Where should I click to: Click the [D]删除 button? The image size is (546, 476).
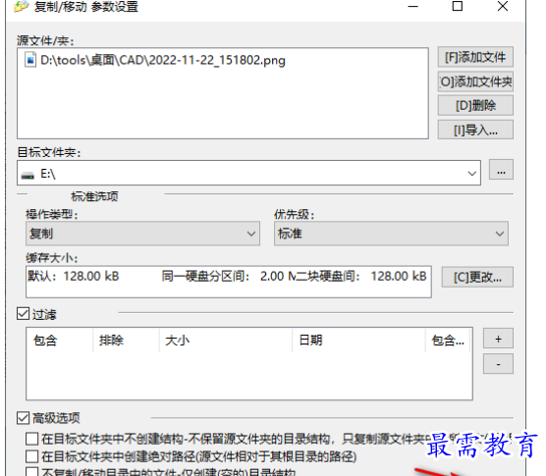pos(475,106)
